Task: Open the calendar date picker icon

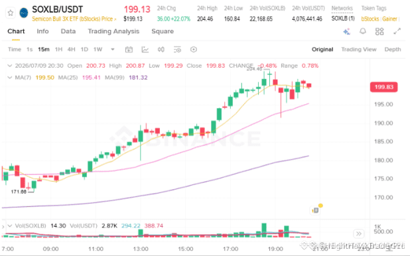Action: 129,50
